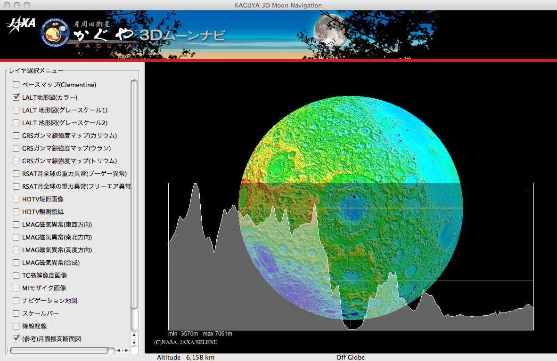Click the scroll down arrow in layer list

134,343
